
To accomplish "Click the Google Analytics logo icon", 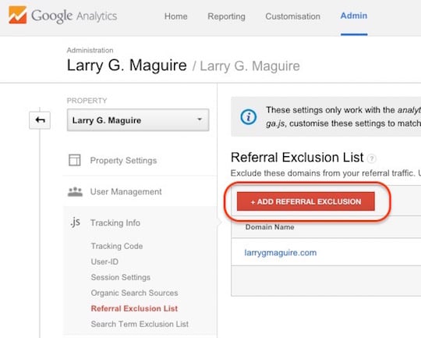I will tap(18, 15).
